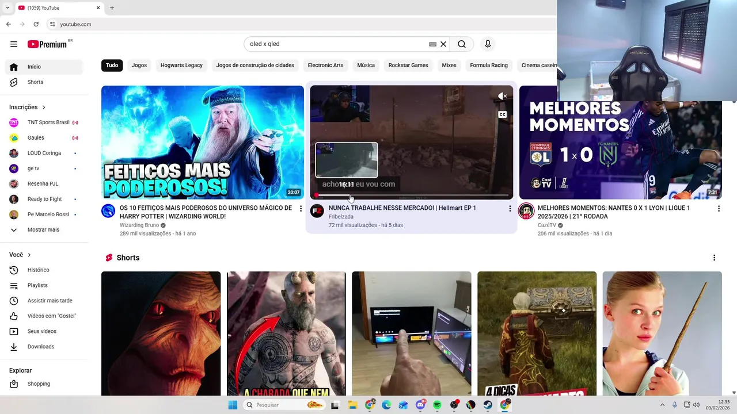The height and width of the screenshot is (414, 737).
Task: Open the Wizarding Bruno channel avatar
Action: 108,211
